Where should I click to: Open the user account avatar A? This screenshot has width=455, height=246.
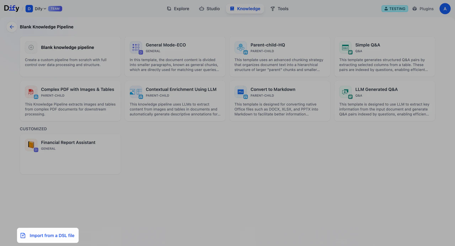tap(445, 9)
